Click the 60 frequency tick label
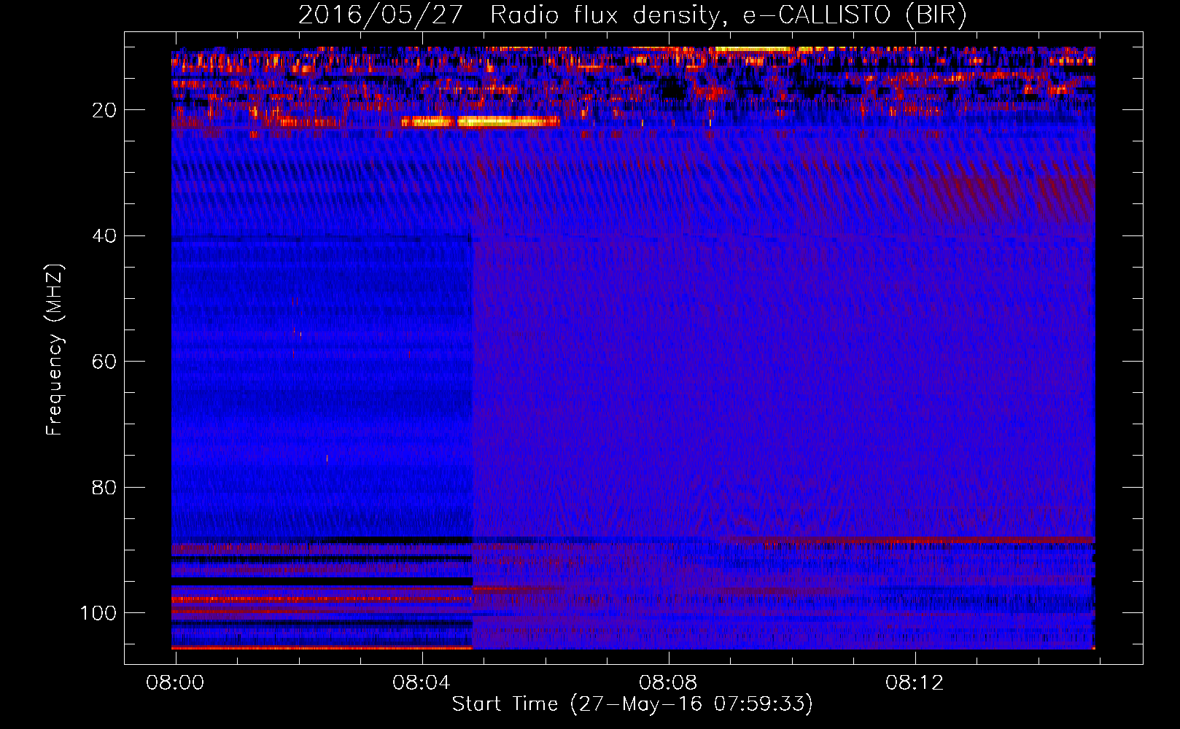This screenshot has width=1180, height=729. [x=104, y=362]
